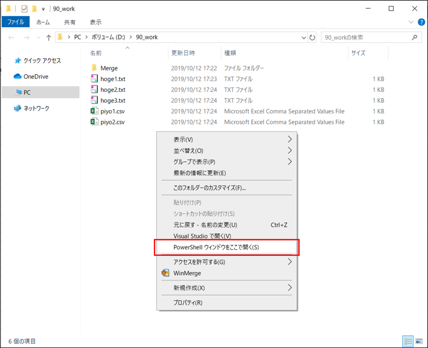Choose WinMerge context menu text
428x348 pixels.
[x=187, y=273]
